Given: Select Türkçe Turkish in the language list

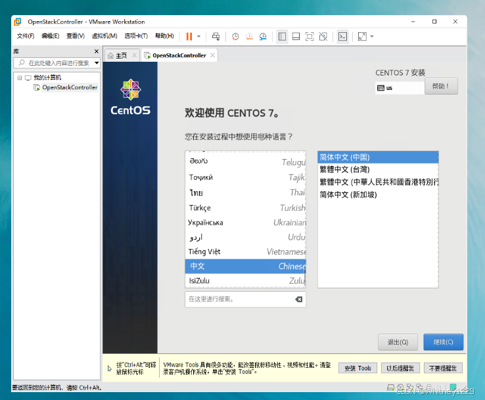Looking at the screenshot, I should pyautogui.click(x=246, y=208).
